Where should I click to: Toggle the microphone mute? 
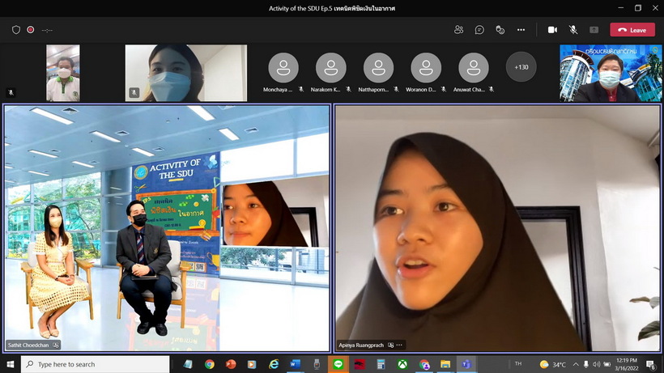pos(573,30)
